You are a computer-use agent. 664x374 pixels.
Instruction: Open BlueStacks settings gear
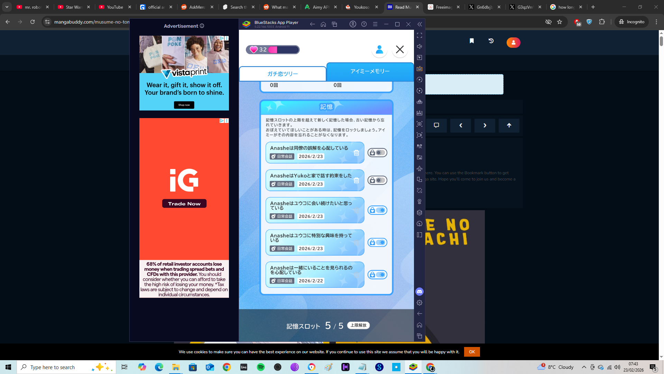tap(419, 303)
